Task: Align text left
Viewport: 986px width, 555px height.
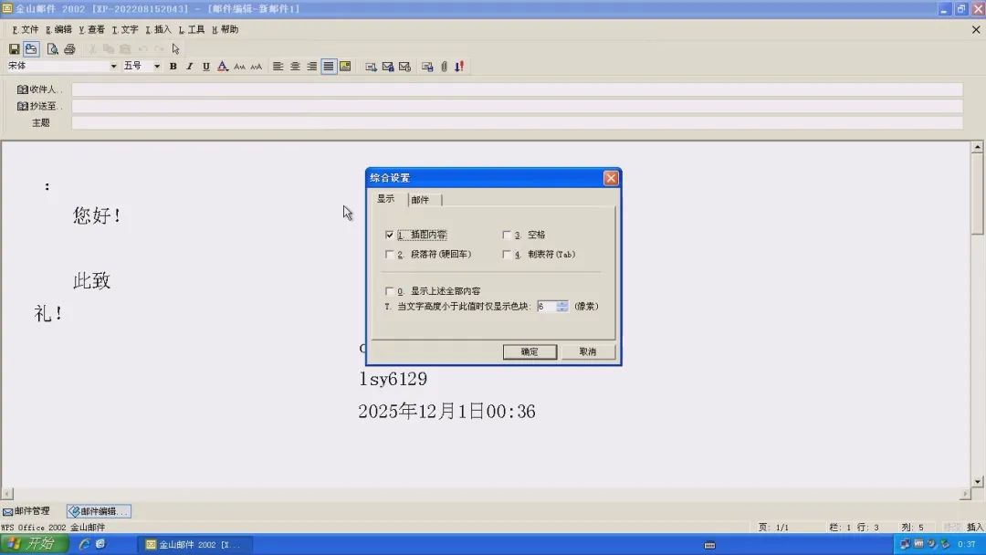Action: pos(278,66)
